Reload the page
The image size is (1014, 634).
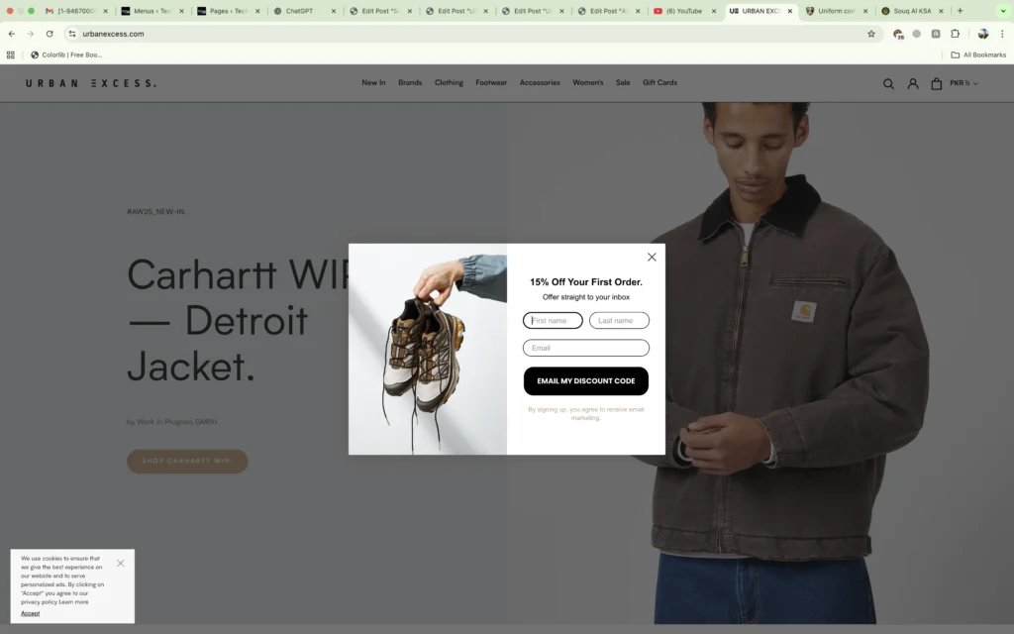(50, 34)
